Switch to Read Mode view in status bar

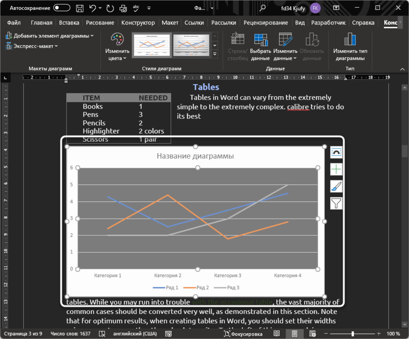coord(277,333)
